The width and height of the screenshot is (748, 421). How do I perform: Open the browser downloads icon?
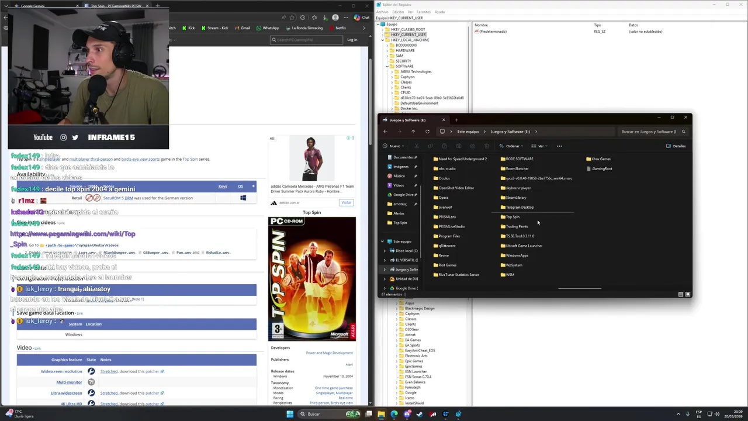click(327, 18)
